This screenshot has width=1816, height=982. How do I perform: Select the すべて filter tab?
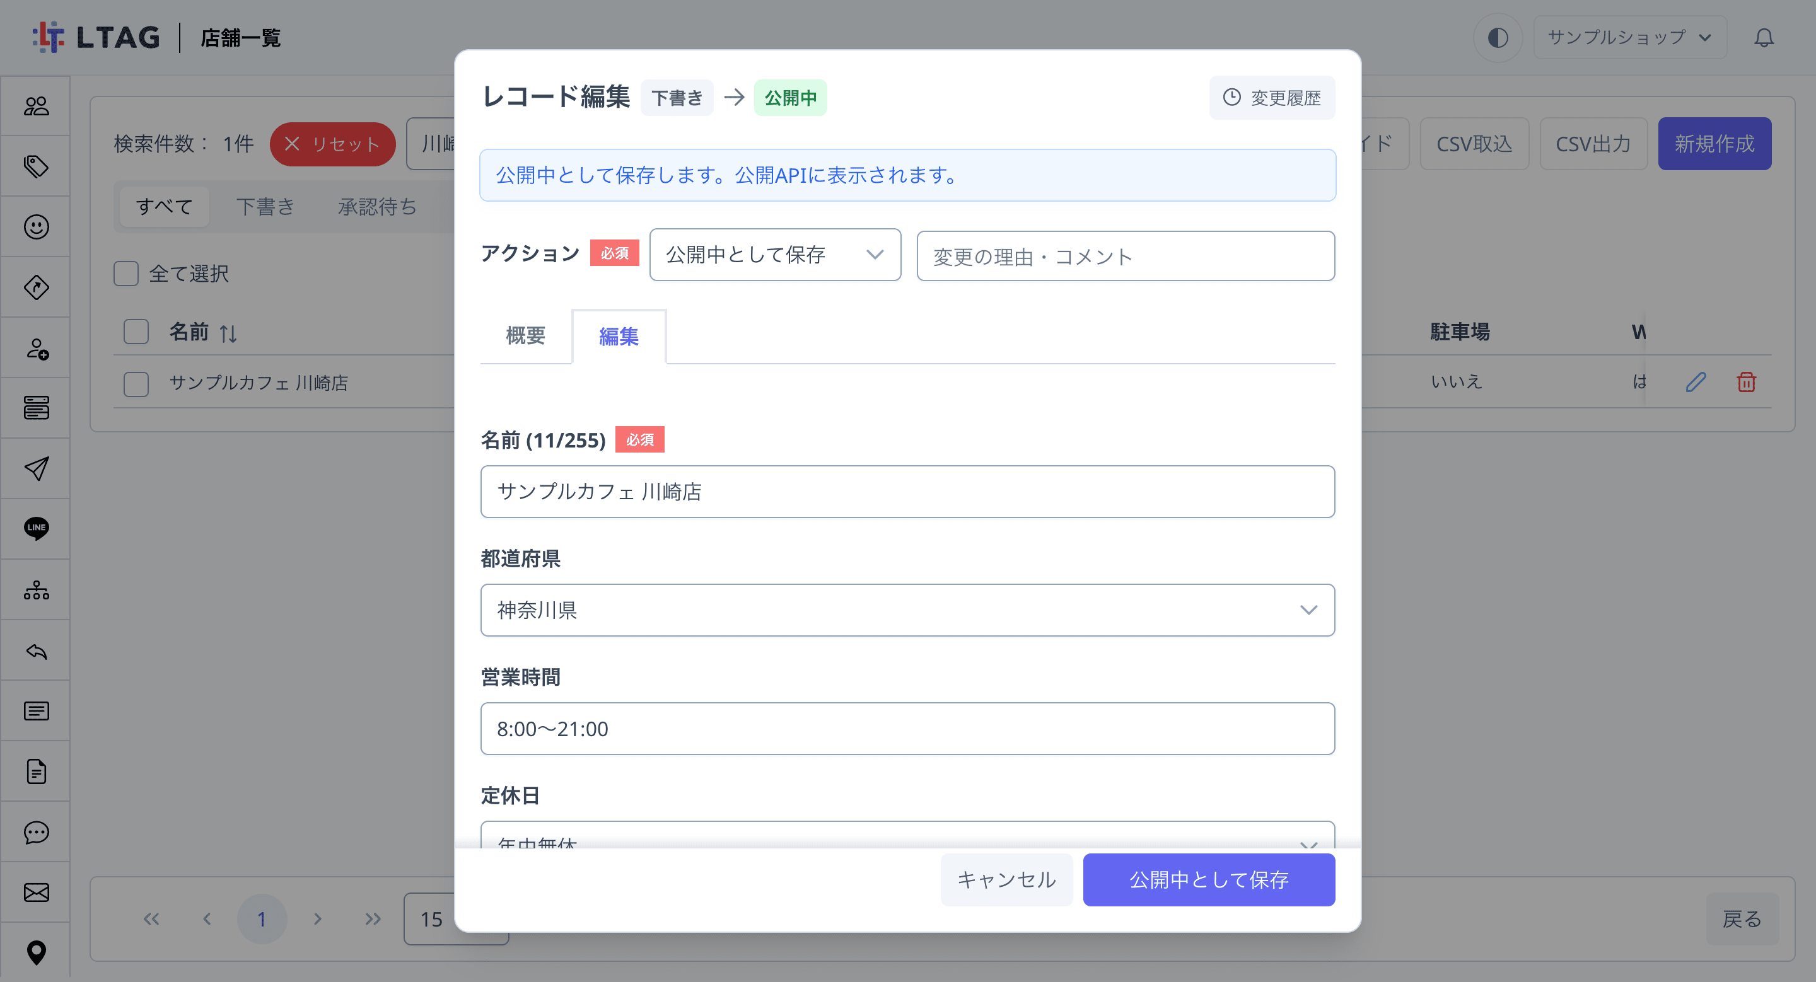164,206
